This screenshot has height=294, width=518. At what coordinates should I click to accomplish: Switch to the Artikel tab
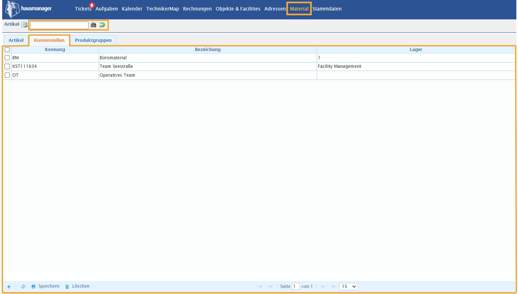(x=16, y=40)
